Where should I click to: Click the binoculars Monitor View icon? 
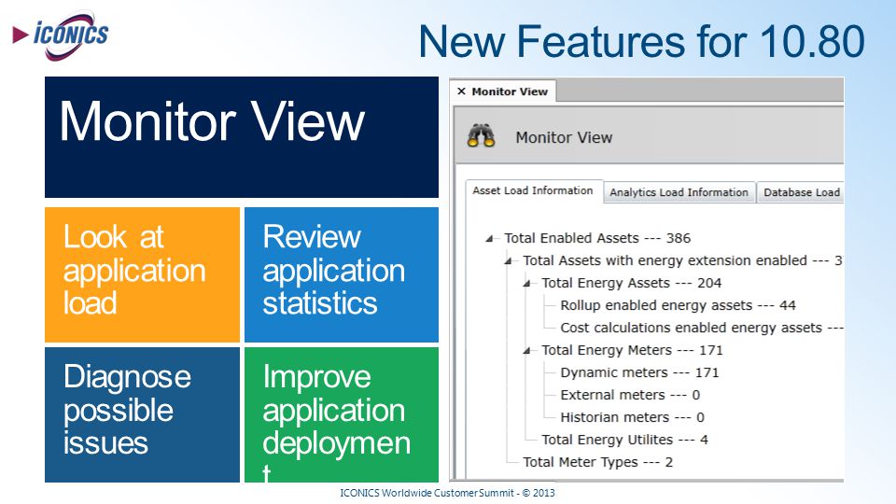click(482, 136)
